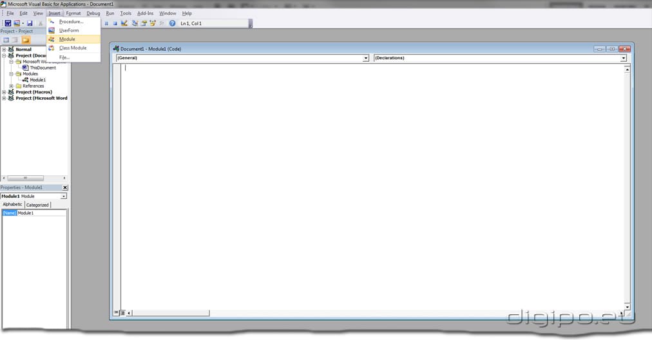Open the (Declarations) procedure dropdown
652x340 pixels.
(x=623, y=58)
